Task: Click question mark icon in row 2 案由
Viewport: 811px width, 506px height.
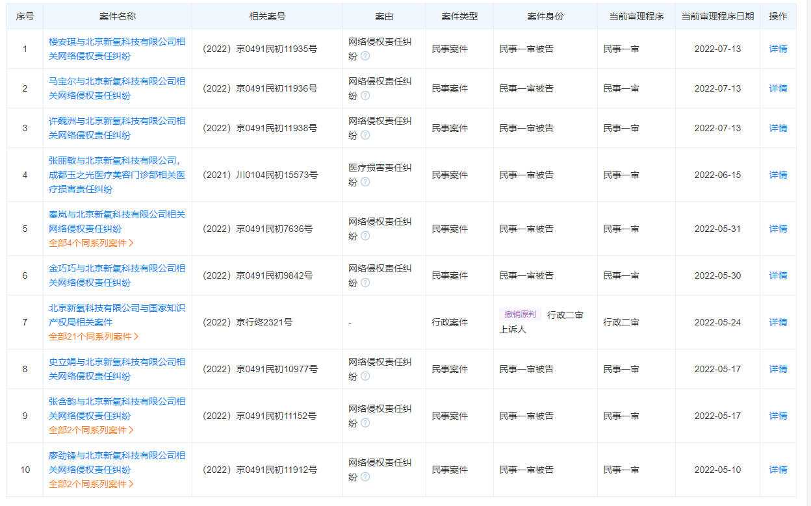Action: [365, 95]
